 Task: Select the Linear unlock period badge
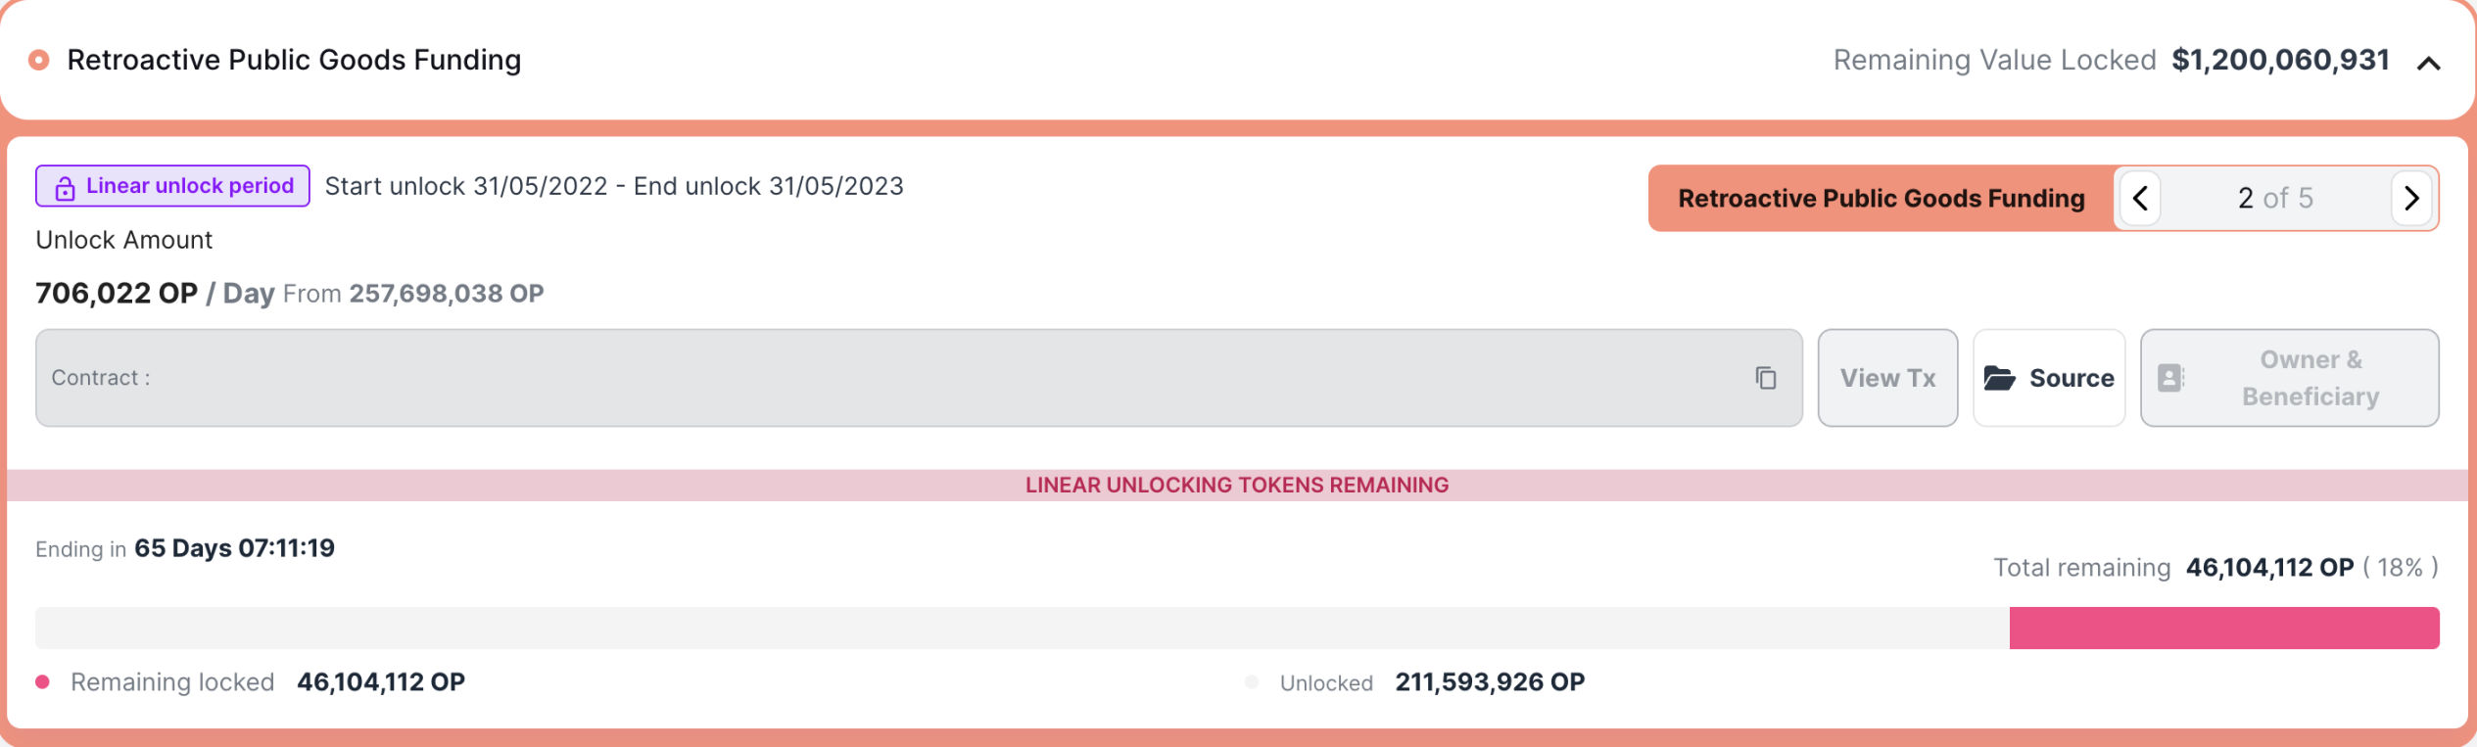pyautogui.click(x=172, y=186)
